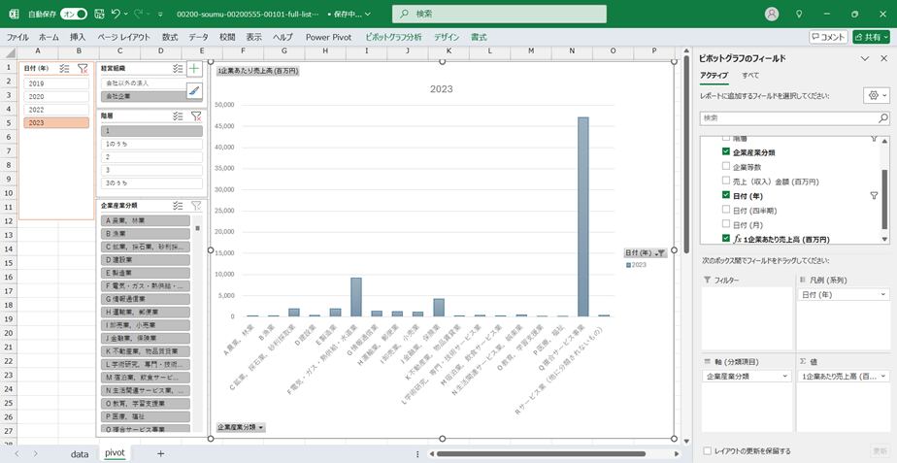Toggle multi-select on the 企業産業分類 slicer

coord(178,206)
